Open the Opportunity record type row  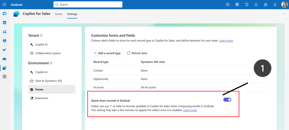pos(179,79)
